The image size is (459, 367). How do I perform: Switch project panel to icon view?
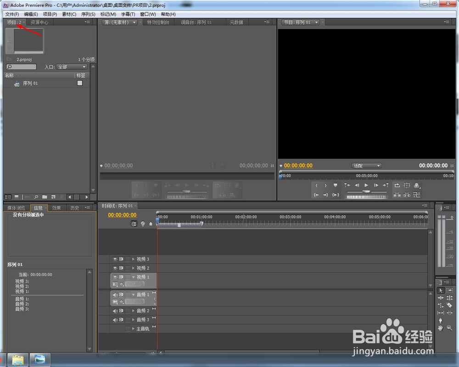point(17,197)
